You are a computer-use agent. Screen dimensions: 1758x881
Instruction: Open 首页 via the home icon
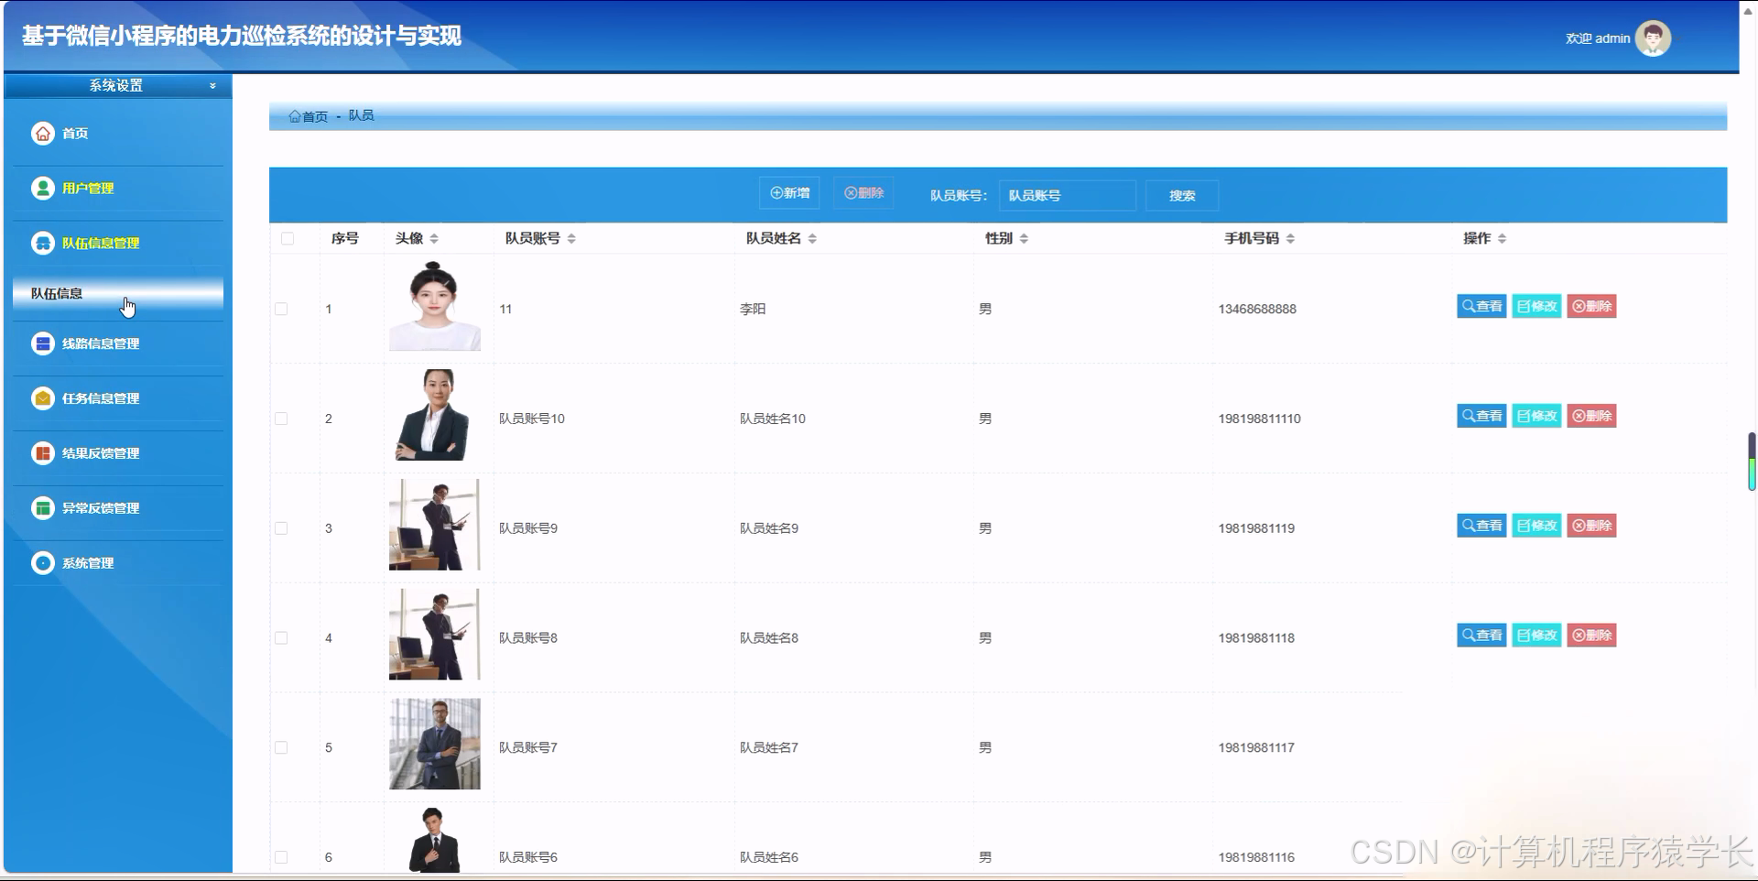[x=43, y=133]
